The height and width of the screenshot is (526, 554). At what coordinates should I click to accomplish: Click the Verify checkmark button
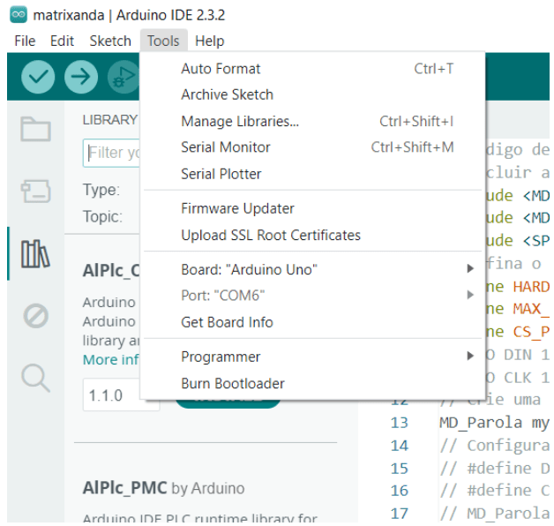point(38,77)
